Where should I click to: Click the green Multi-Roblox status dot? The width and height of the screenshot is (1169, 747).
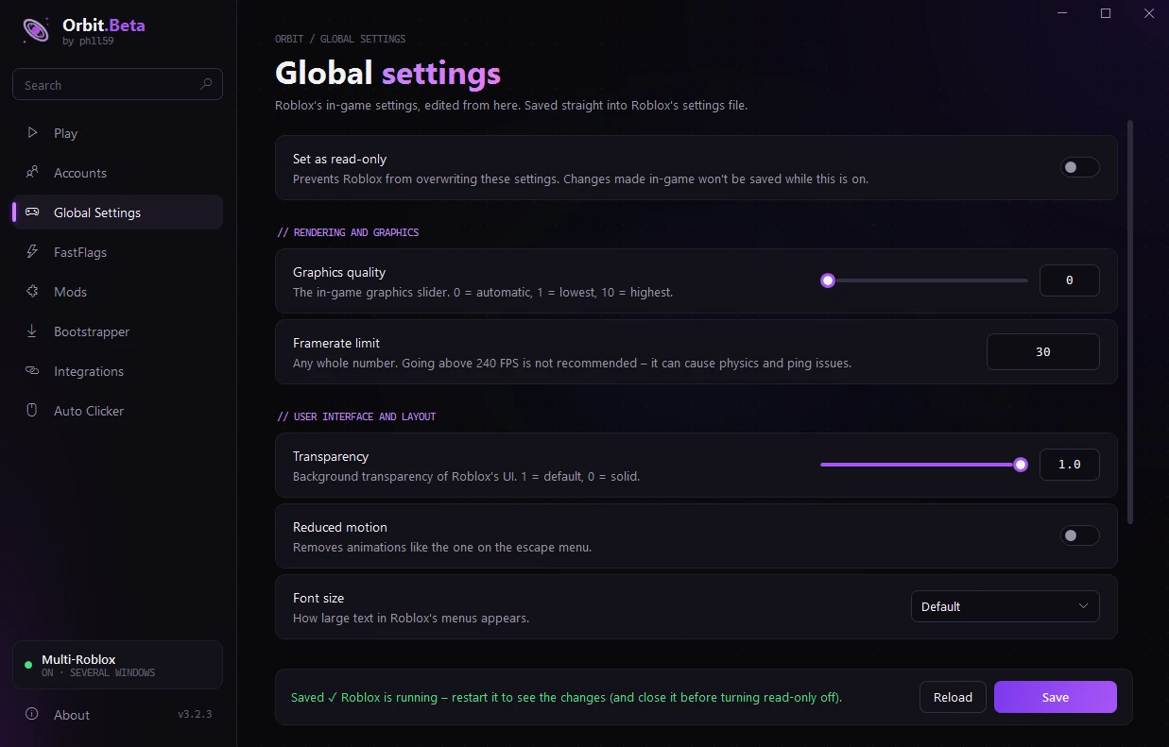[x=28, y=665]
